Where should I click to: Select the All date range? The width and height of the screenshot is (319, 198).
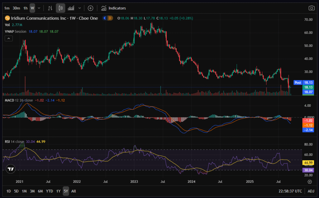click(x=74, y=191)
